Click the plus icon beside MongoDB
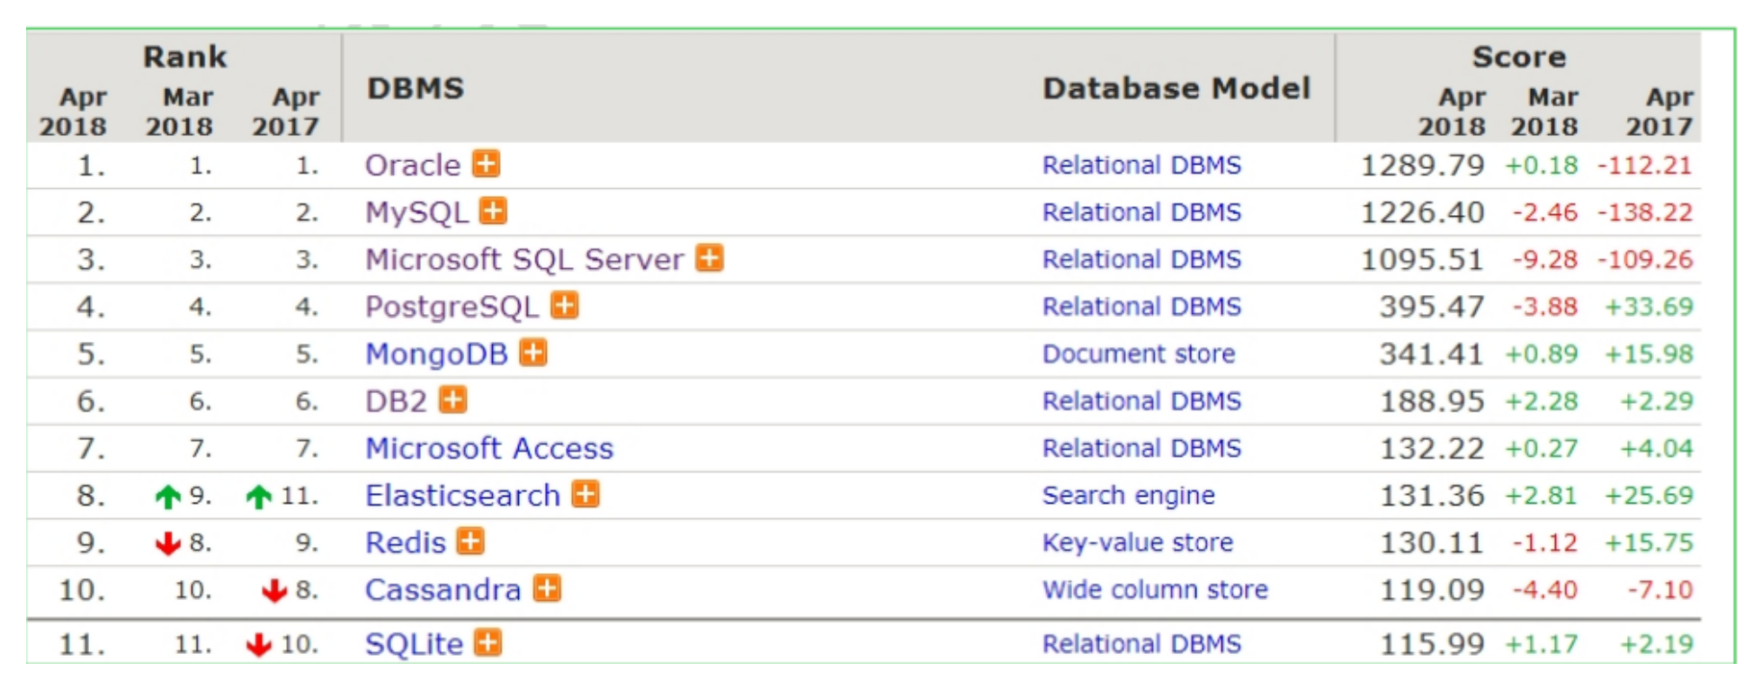 [533, 353]
